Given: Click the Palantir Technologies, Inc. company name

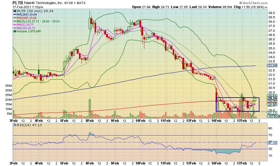Looking at the screenshot, I should [43, 3].
